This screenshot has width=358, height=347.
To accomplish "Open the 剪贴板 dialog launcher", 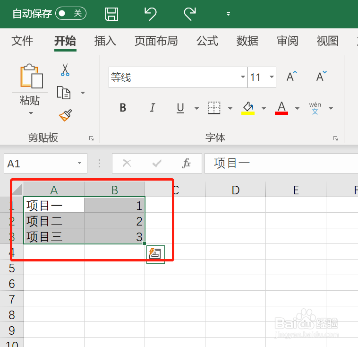I will [91, 139].
